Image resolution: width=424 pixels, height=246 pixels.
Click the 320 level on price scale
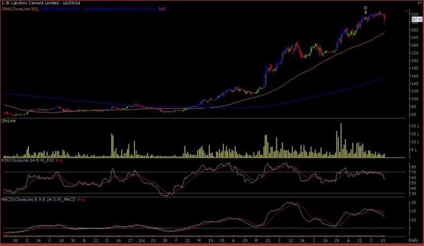point(415,14)
